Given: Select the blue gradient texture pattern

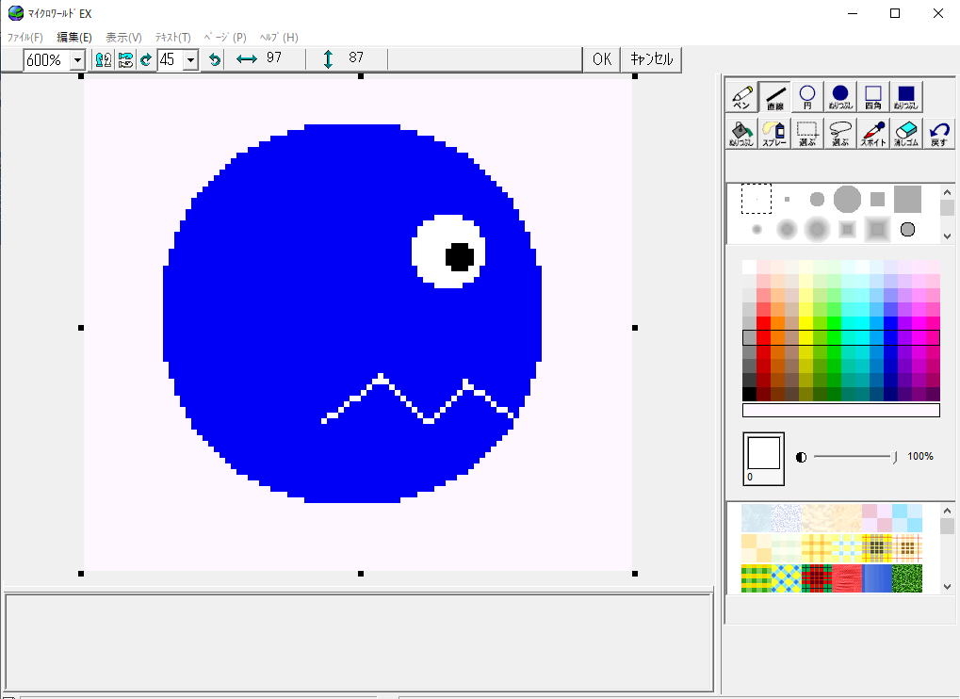Looking at the screenshot, I should click(x=877, y=578).
